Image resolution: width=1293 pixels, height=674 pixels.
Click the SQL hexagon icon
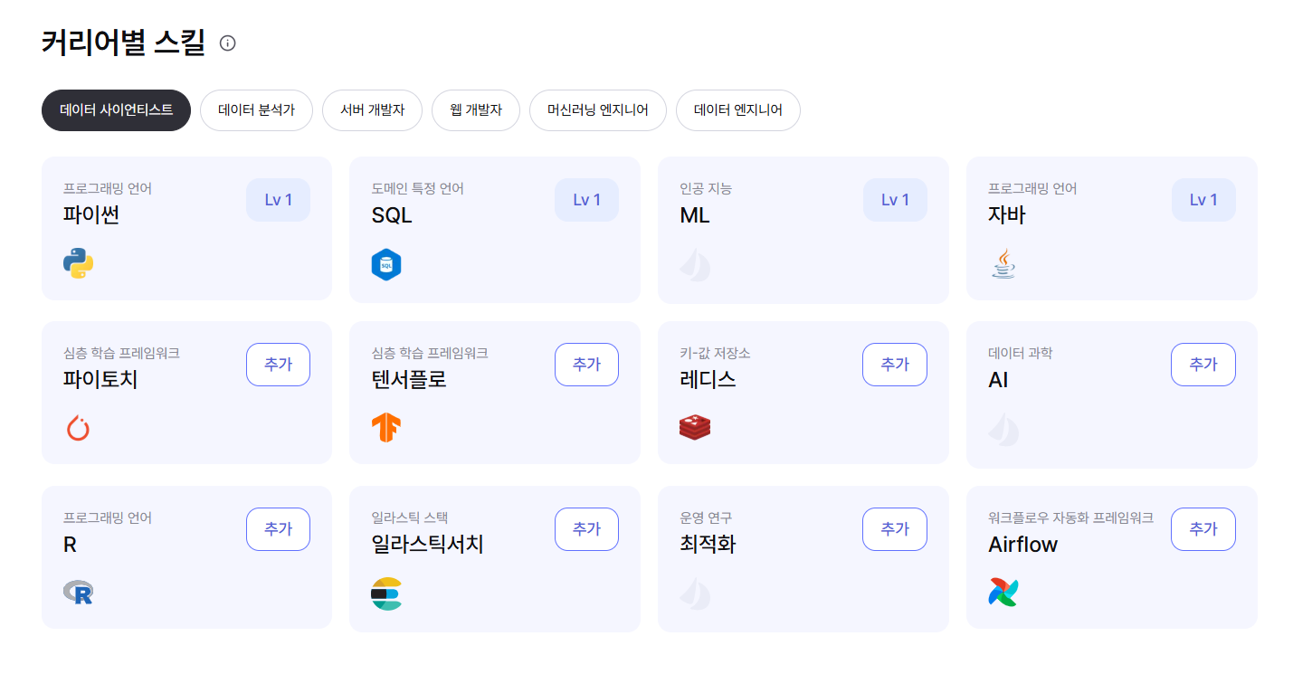coord(387,264)
